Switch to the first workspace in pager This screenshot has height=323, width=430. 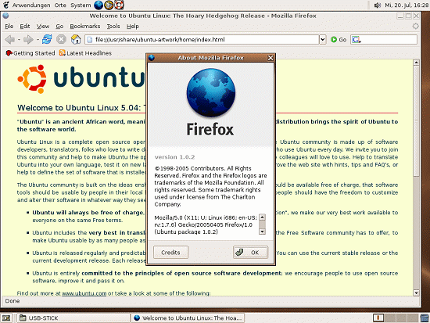pyautogui.click(x=378, y=318)
